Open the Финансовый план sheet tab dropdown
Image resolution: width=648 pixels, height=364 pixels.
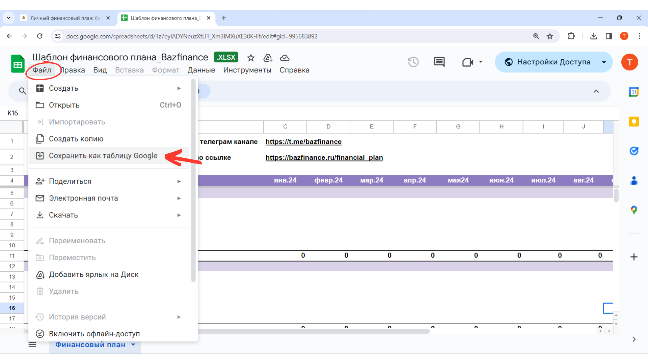click(133, 344)
